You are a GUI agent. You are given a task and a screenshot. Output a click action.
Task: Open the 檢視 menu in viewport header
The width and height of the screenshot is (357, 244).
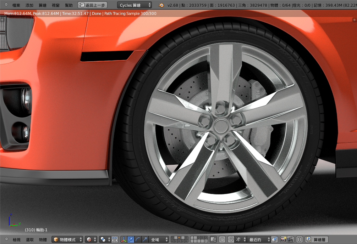(x=16, y=240)
